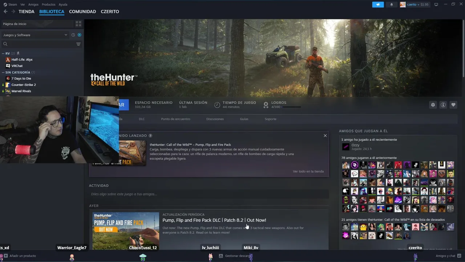Click the activity comment input field

[x=209, y=194]
